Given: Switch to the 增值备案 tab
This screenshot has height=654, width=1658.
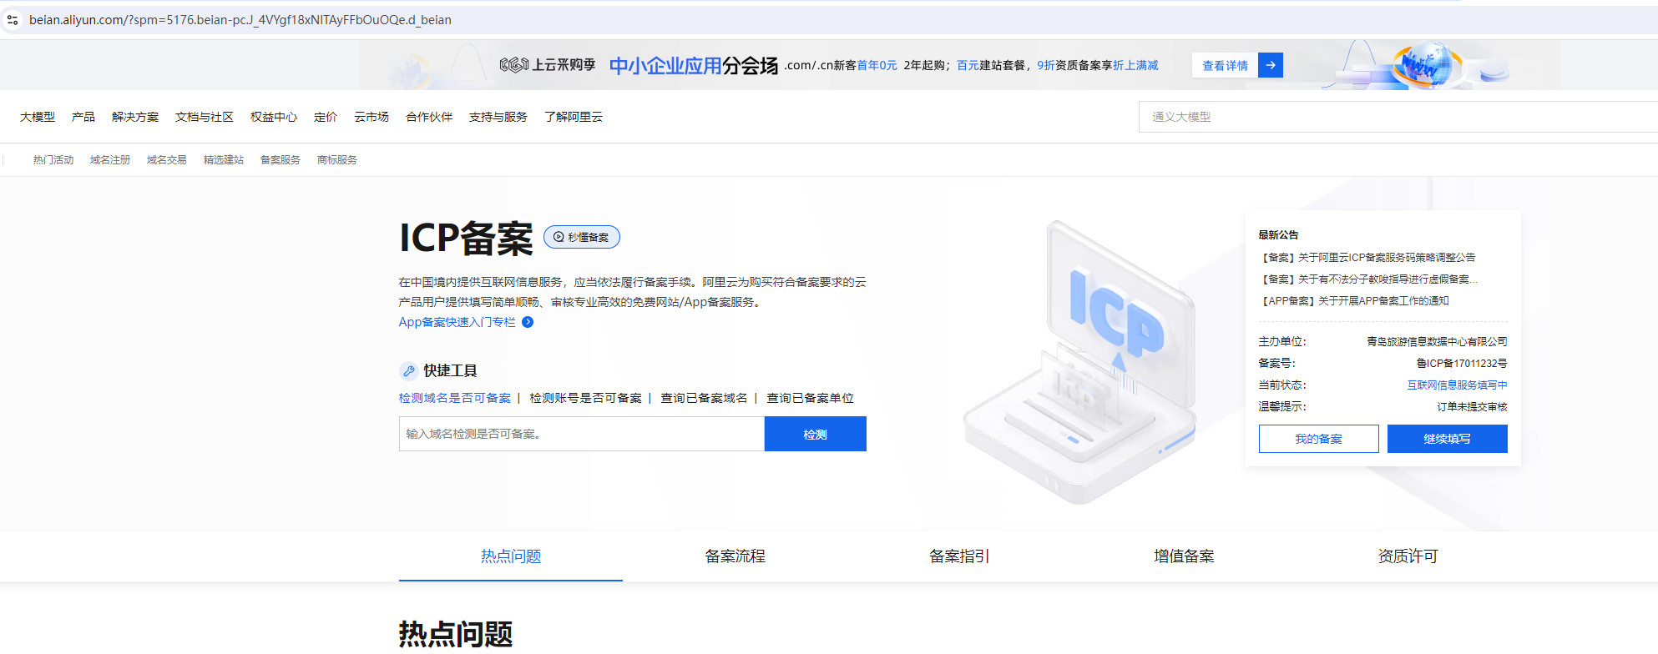Looking at the screenshot, I should (1184, 556).
